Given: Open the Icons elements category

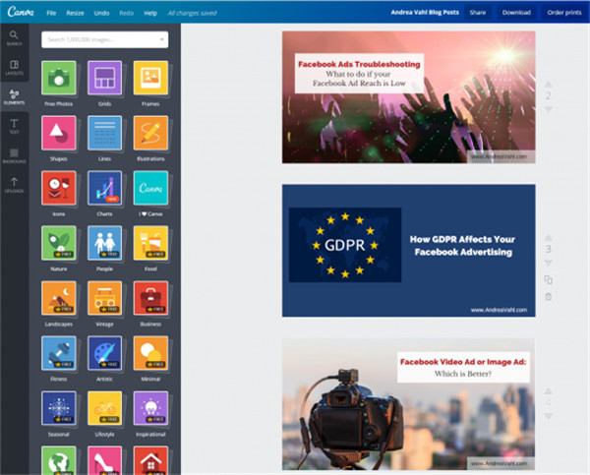Looking at the screenshot, I should (x=59, y=188).
